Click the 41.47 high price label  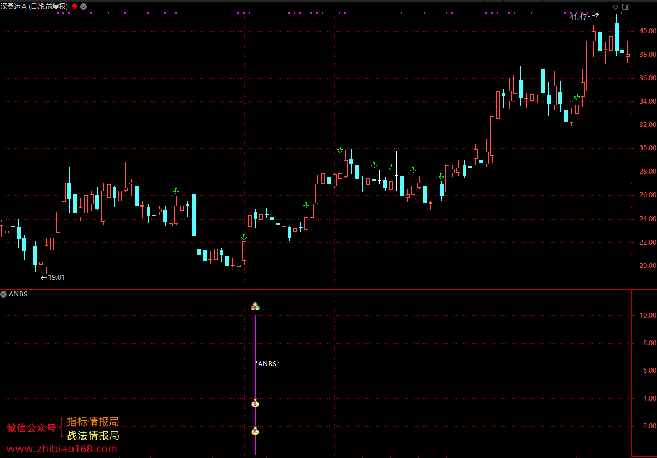(x=578, y=17)
